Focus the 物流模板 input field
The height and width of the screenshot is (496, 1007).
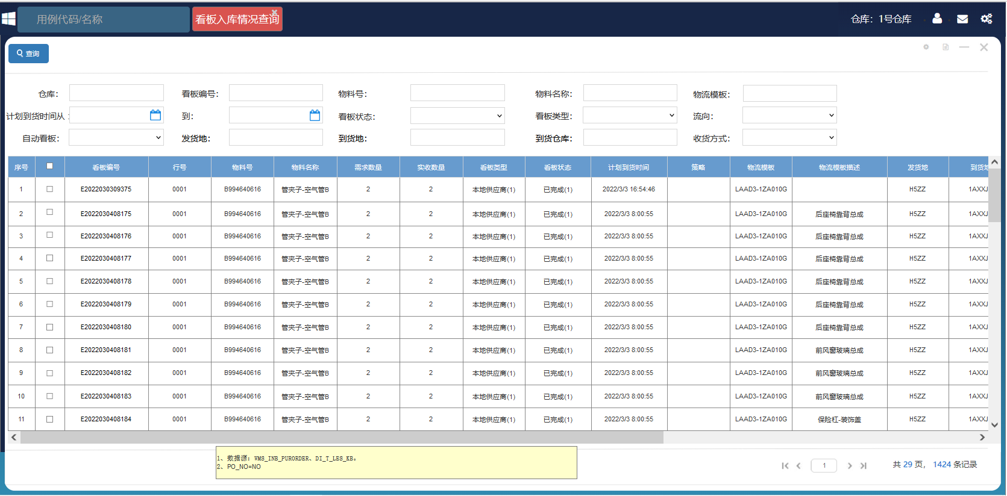(x=789, y=93)
